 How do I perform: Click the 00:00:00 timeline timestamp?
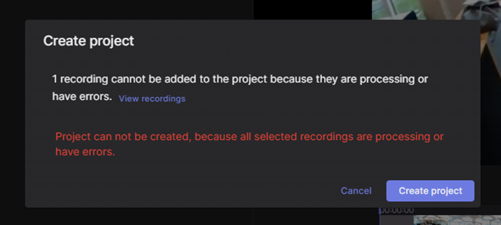tap(396, 210)
